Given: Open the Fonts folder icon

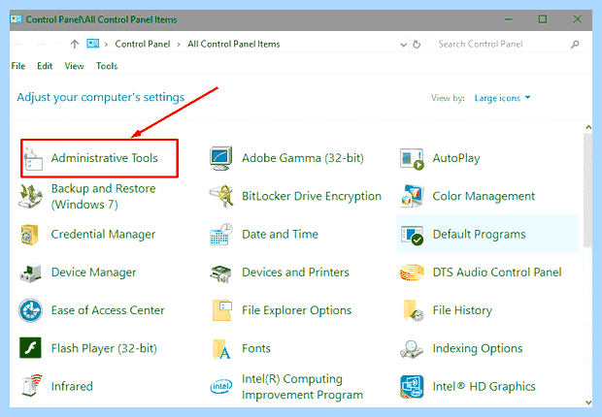Looking at the screenshot, I should coord(221,349).
